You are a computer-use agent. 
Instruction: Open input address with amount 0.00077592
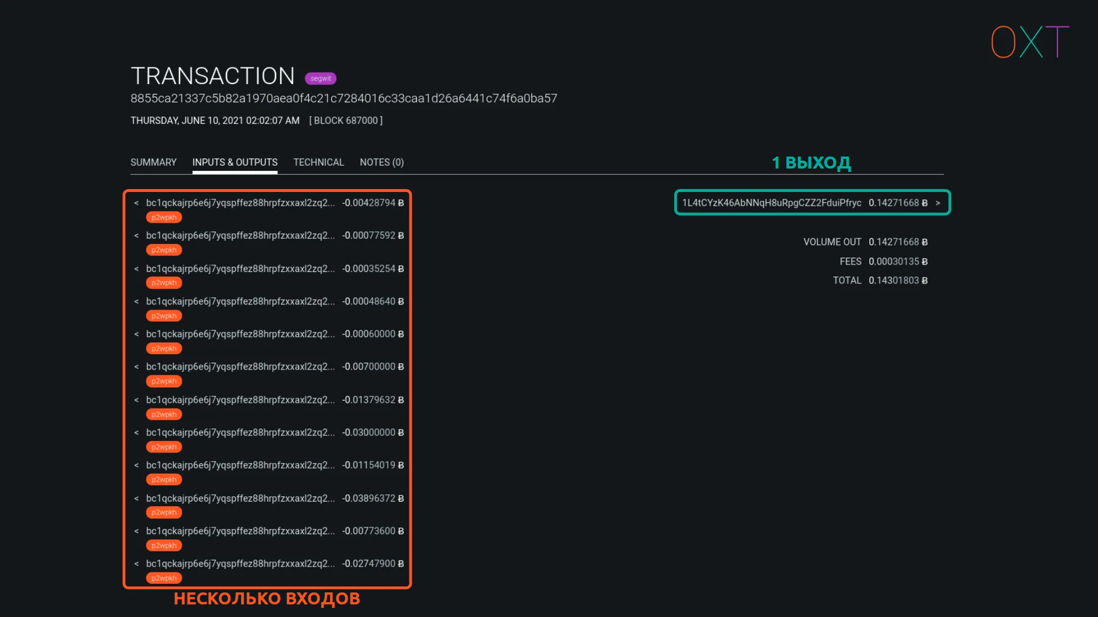coord(240,235)
